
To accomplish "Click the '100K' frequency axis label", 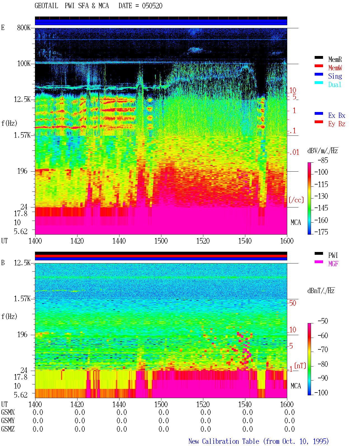I will 24,63.
